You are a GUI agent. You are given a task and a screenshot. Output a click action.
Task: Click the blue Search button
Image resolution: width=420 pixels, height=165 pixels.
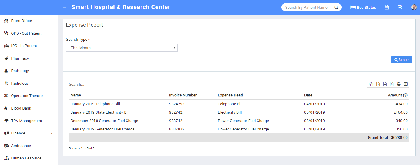(x=402, y=60)
